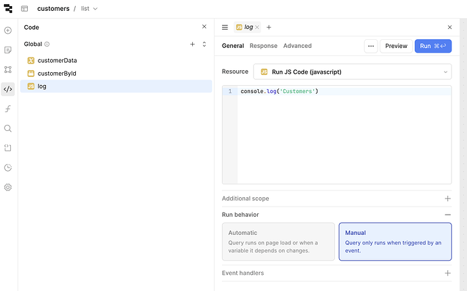Switch to the Advanced tab
The height and width of the screenshot is (291, 467).
point(298,46)
